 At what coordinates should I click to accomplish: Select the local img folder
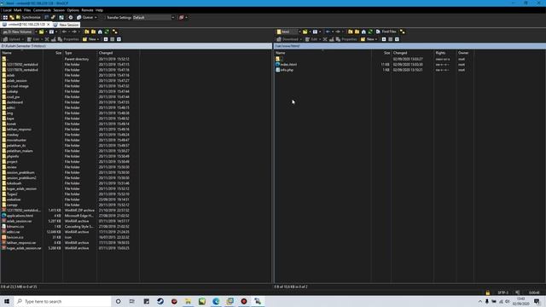coord(9,113)
